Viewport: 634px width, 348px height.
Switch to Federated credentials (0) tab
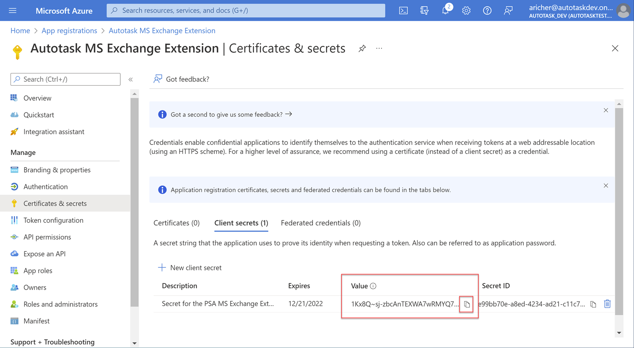click(x=321, y=223)
